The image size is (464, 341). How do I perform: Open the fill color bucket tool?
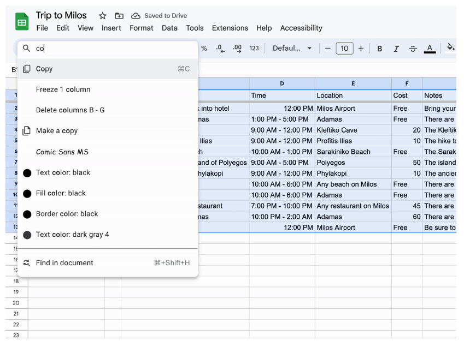click(x=450, y=47)
